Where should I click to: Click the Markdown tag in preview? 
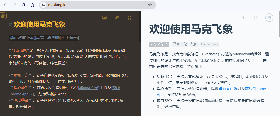[x=209, y=44]
